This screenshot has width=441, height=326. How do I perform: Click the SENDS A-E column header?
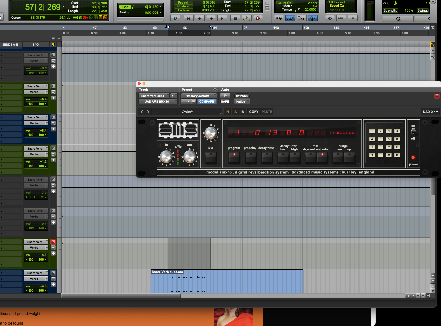10,45
